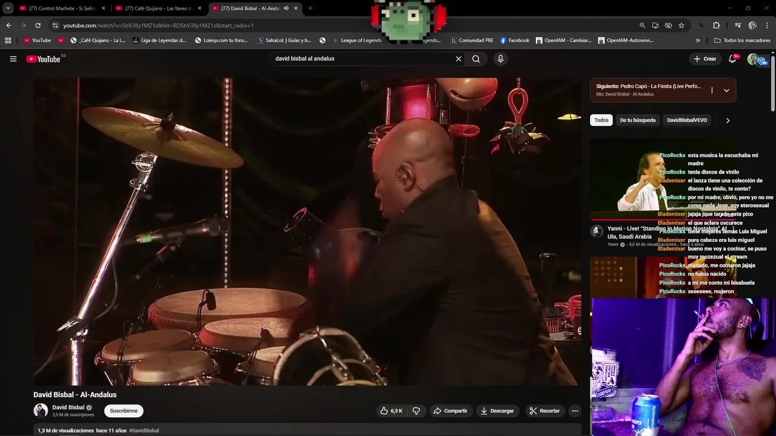Open the #DavidBisbal hashtag link
This screenshot has height=436, width=776.
pyautogui.click(x=144, y=431)
